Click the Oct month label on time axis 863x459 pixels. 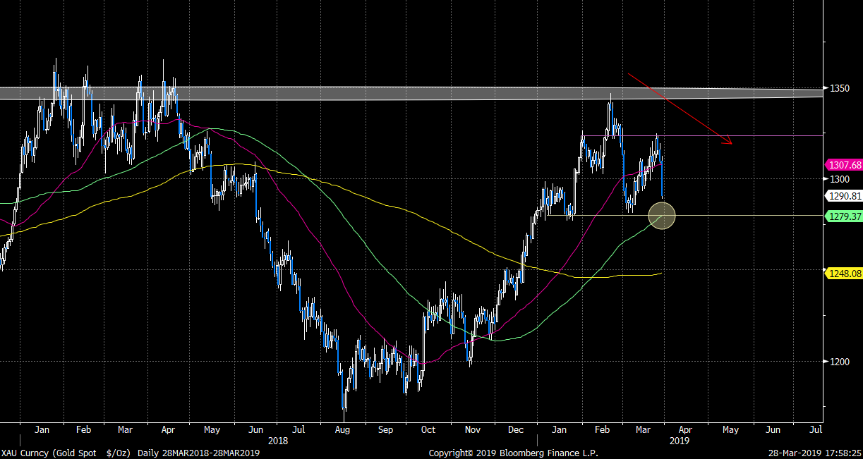coord(428,429)
